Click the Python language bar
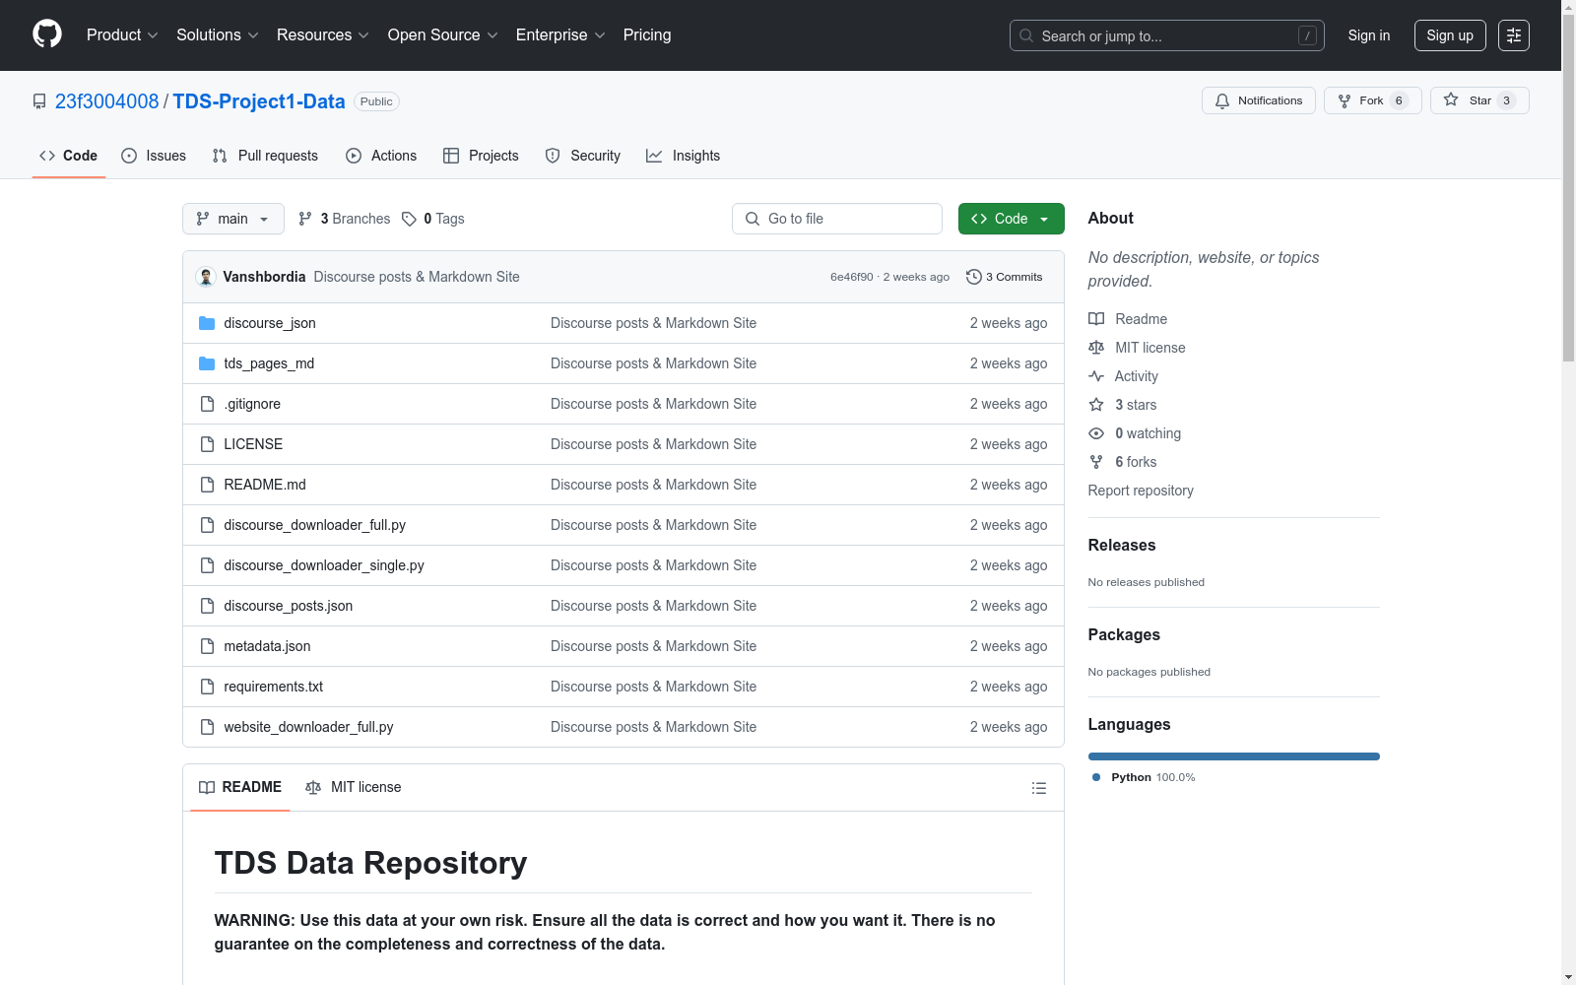The image size is (1576, 985). coord(1234,756)
